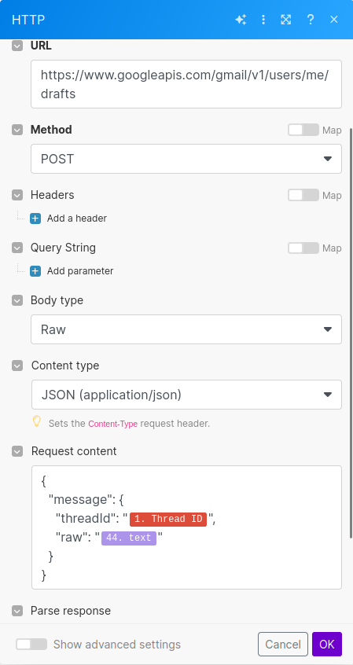Screen dimensions: 353x665
Task: Click into the Request content text area
Action: pyautogui.click(x=186, y=527)
